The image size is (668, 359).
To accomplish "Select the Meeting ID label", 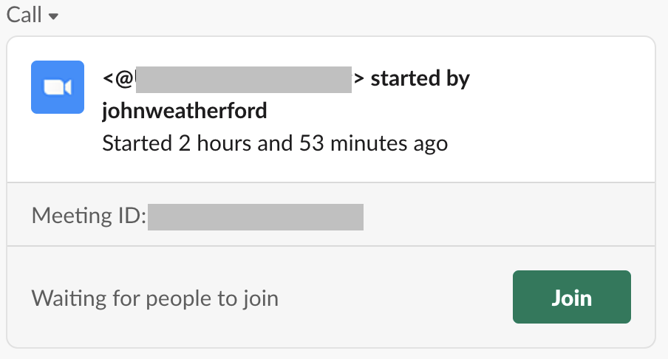I will tap(89, 217).
